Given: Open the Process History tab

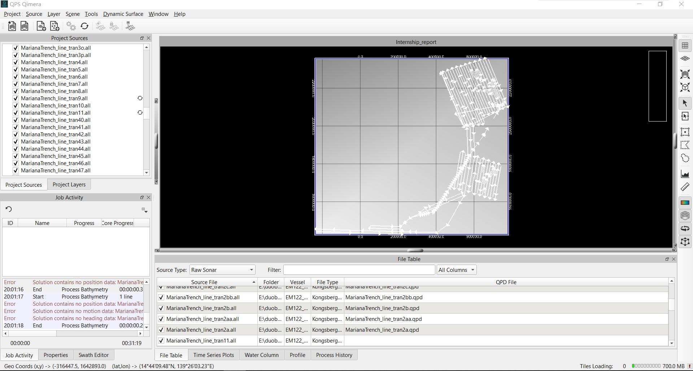Looking at the screenshot, I should (x=334, y=355).
